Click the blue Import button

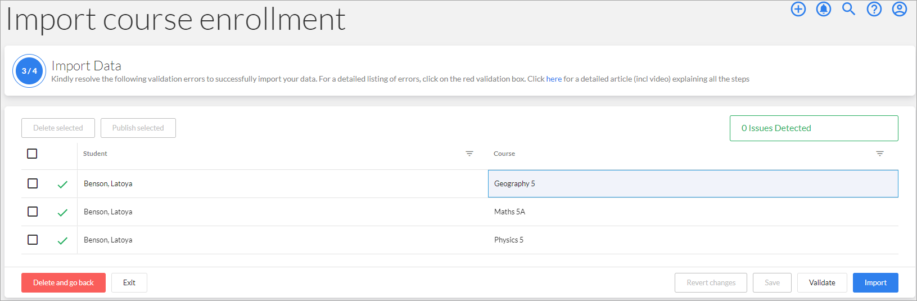click(x=875, y=282)
